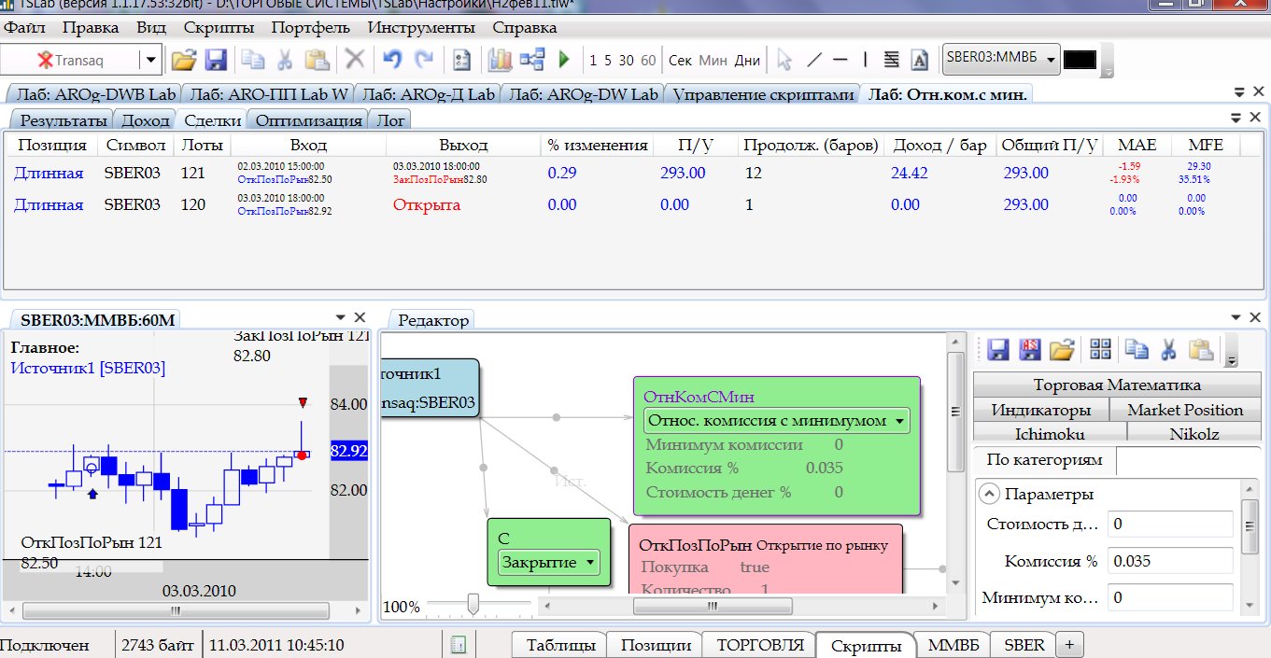Open the SBER03:ММВБ symbol dropdown

1052,60
